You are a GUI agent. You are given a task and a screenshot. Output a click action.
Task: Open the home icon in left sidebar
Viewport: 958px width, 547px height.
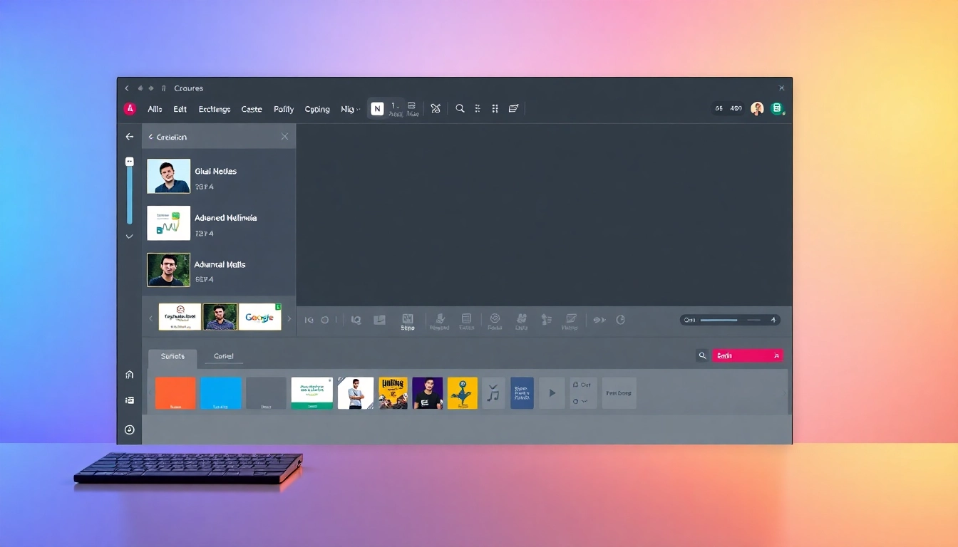click(129, 375)
